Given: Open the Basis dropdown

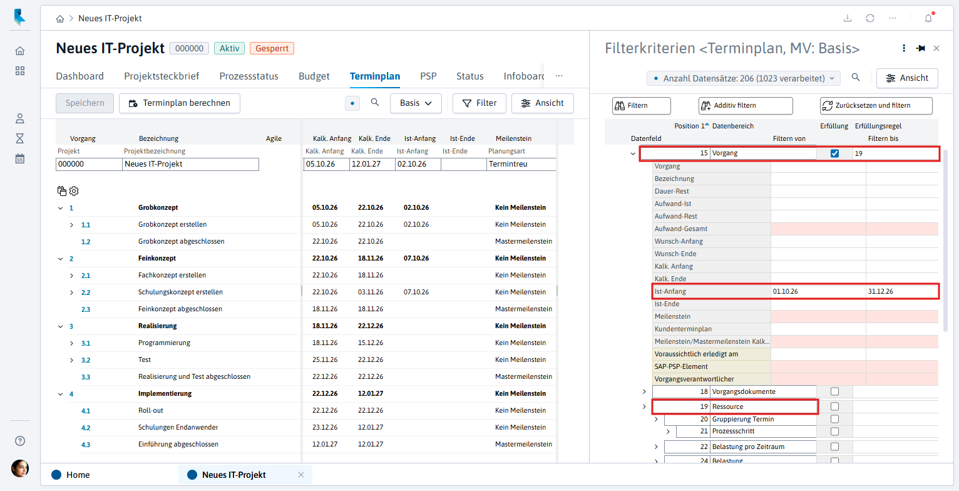Looking at the screenshot, I should (416, 103).
